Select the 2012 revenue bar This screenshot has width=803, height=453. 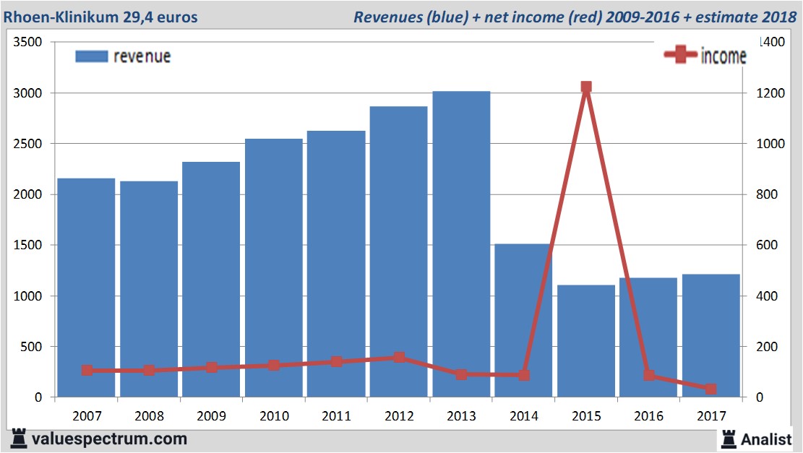[x=398, y=252]
